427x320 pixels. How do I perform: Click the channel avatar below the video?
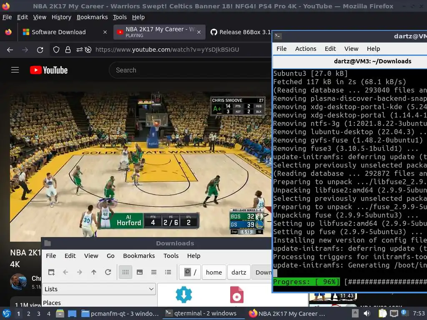18,282
